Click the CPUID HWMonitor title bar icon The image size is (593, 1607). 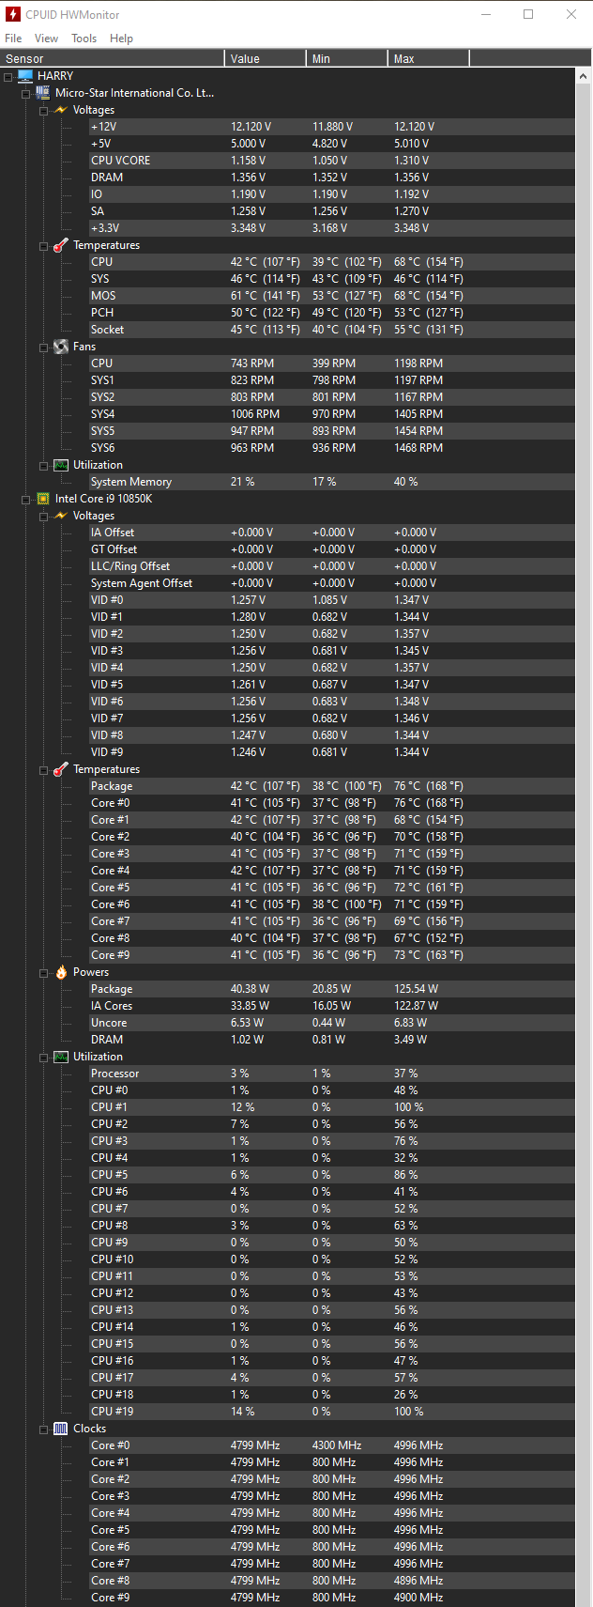click(13, 14)
